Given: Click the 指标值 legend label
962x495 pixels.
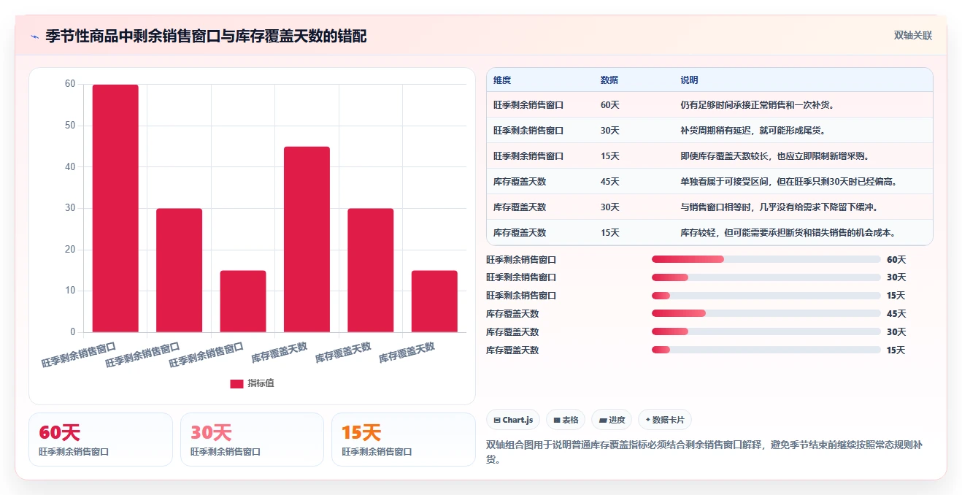Looking at the screenshot, I should pos(261,383).
